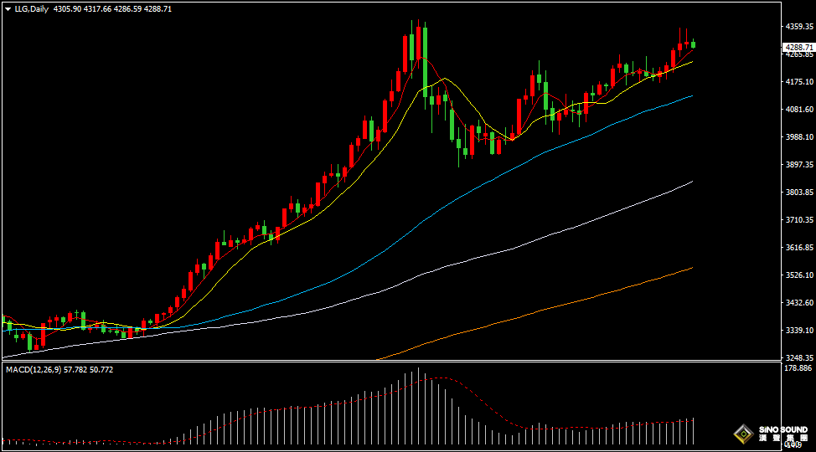Click the tallest MACD histogram bar
Viewport: 816px width, 452px height.
coord(419,407)
